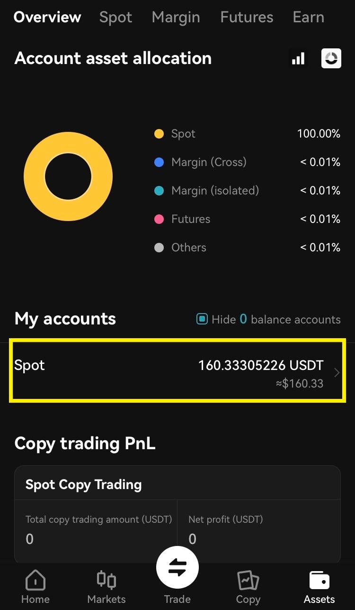Switch to the Margin tab
Screen dimensions: 355x610
176,18
